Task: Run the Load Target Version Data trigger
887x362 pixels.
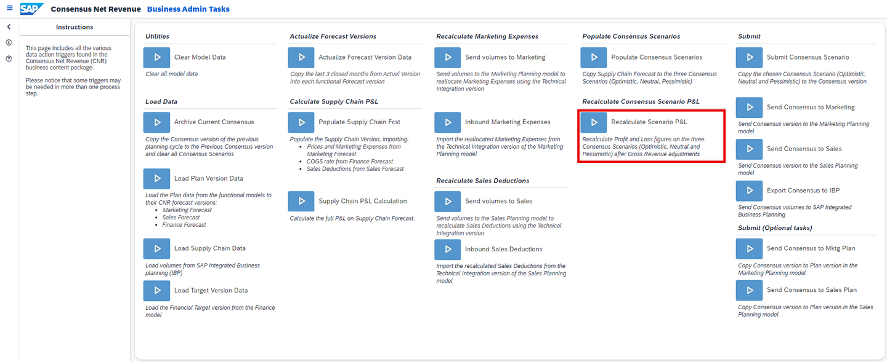Action: (156, 291)
